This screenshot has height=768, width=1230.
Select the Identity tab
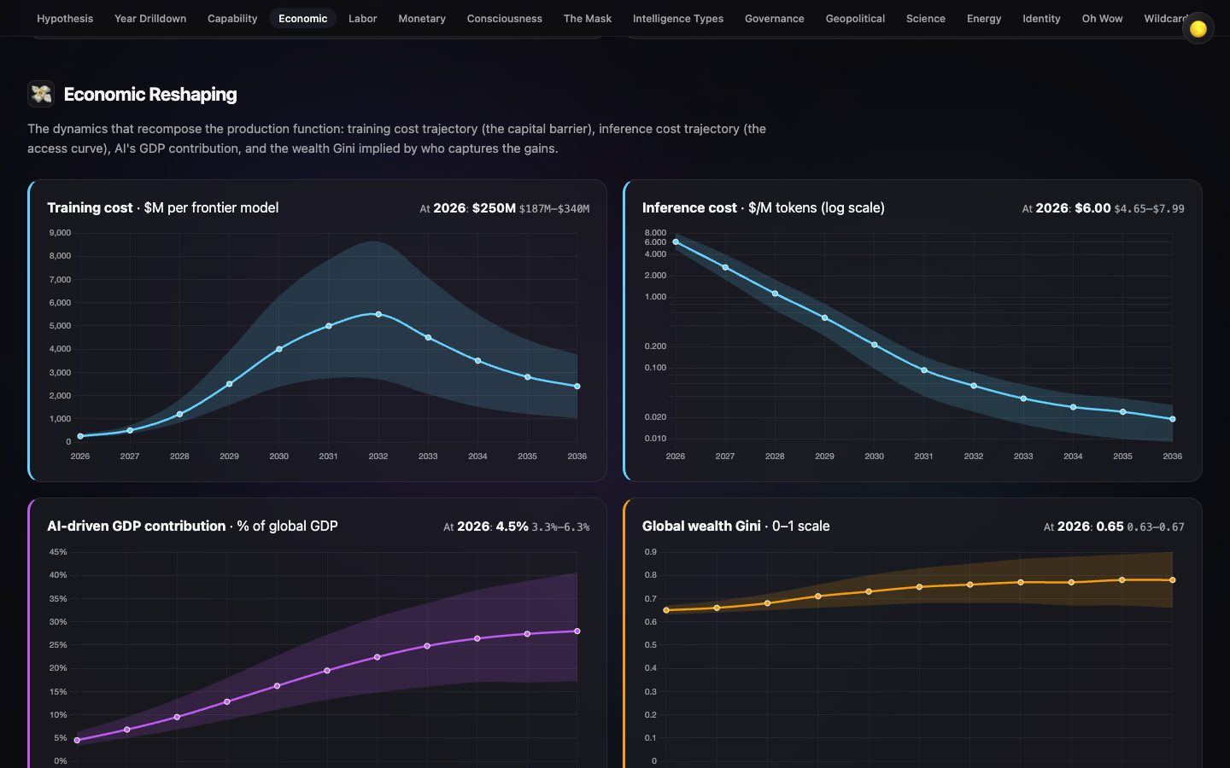pyautogui.click(x=1041, y=18)
